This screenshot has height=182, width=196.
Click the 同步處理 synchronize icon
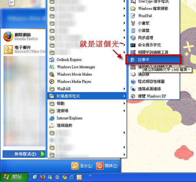click(x=133, y=38)
